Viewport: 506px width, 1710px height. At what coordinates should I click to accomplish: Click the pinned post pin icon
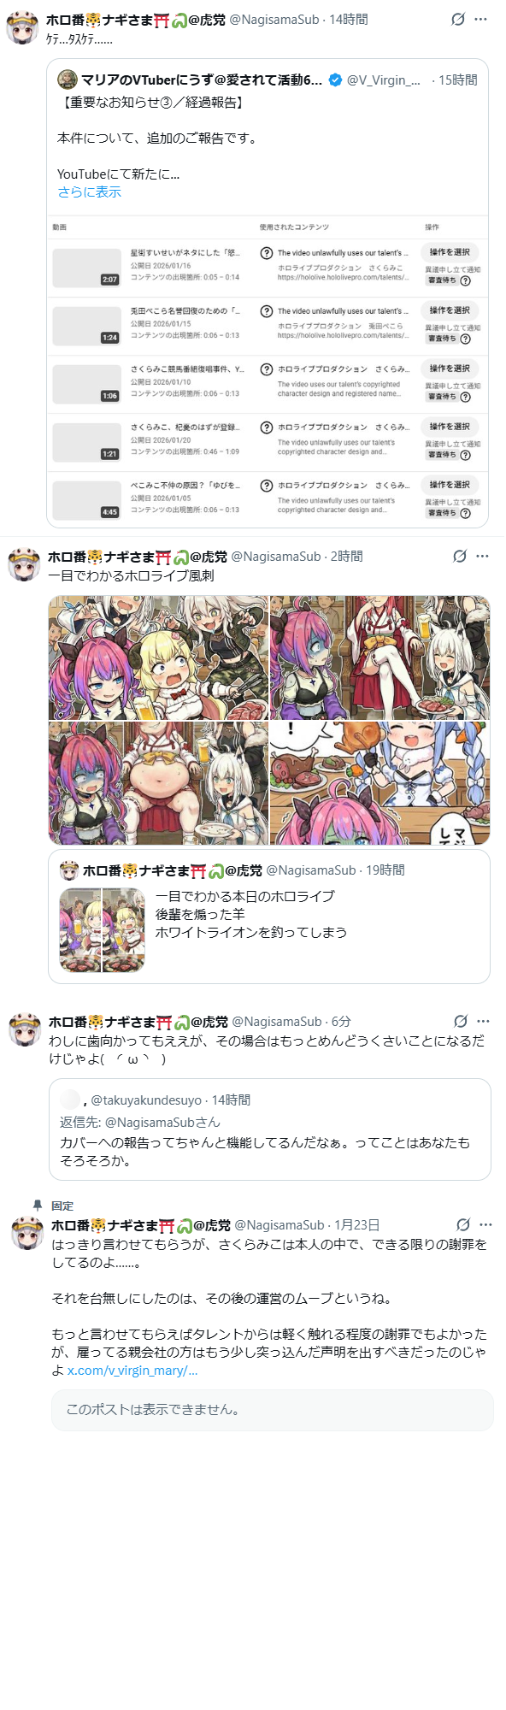click(x=38, y=1205)
